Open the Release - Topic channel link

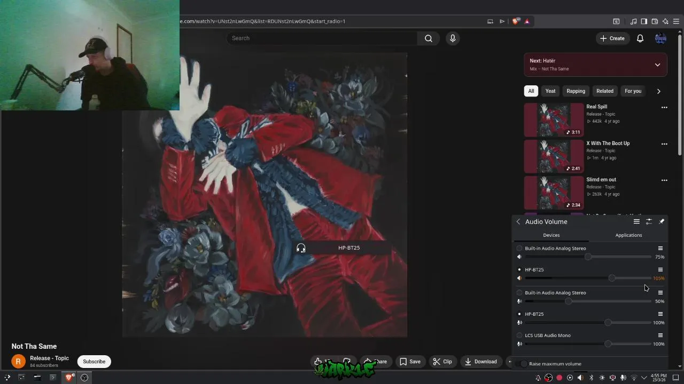[49, 358]
